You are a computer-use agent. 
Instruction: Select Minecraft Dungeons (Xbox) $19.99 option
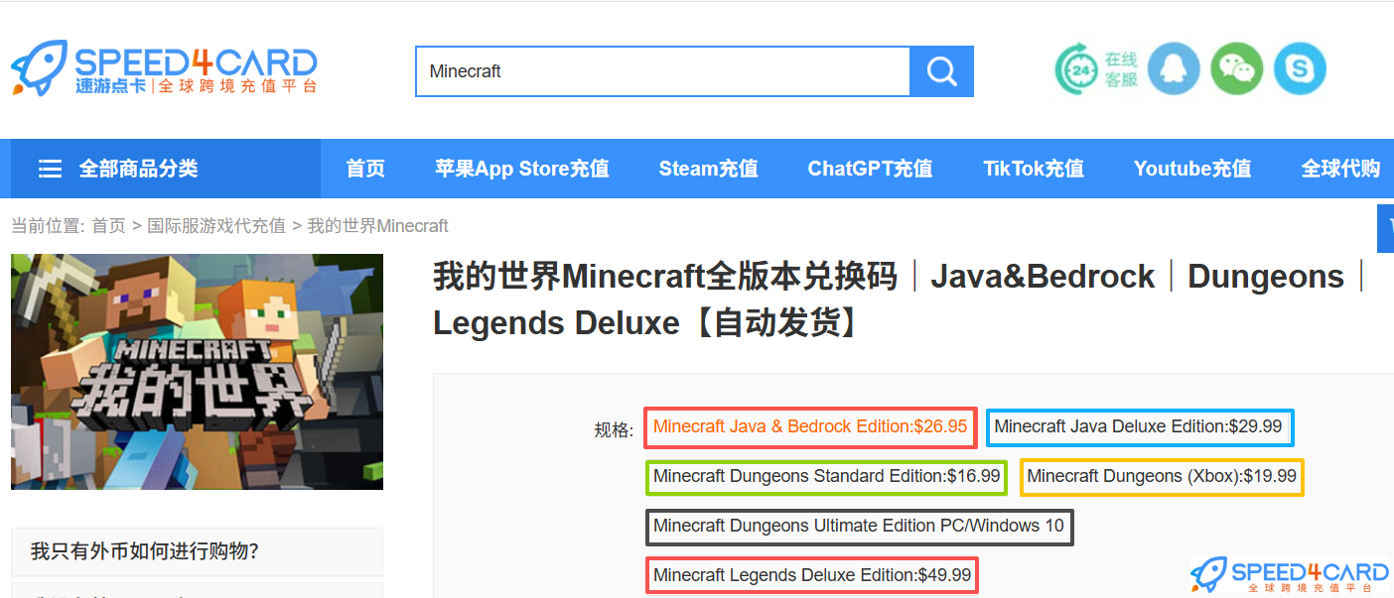click(1162, 477)
